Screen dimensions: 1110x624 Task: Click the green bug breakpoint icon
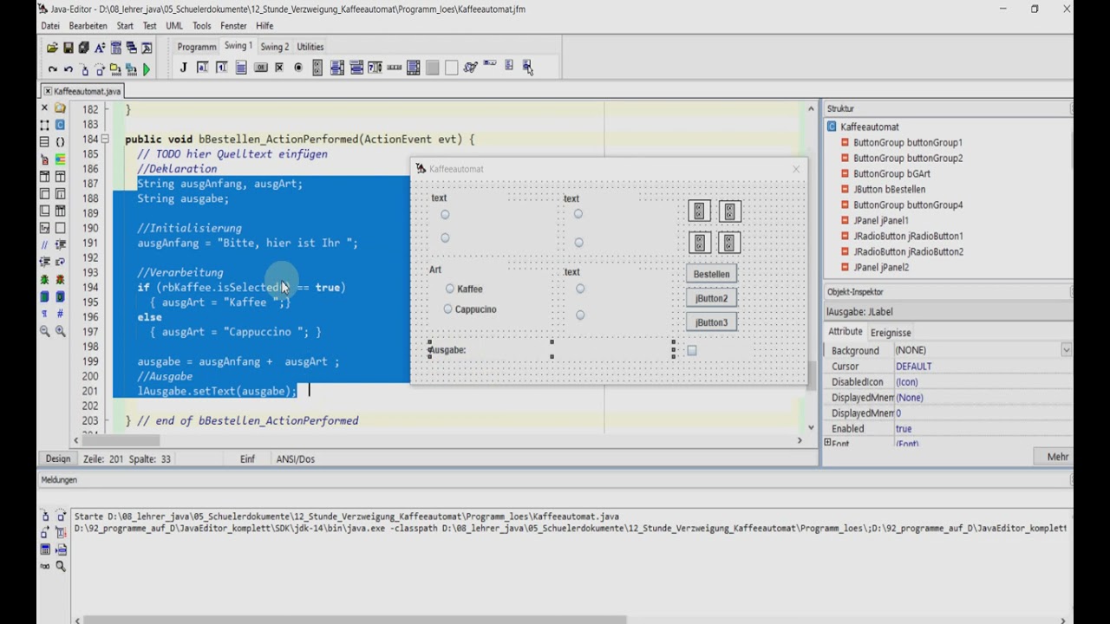pyautogui.click(x=44, y=279)
